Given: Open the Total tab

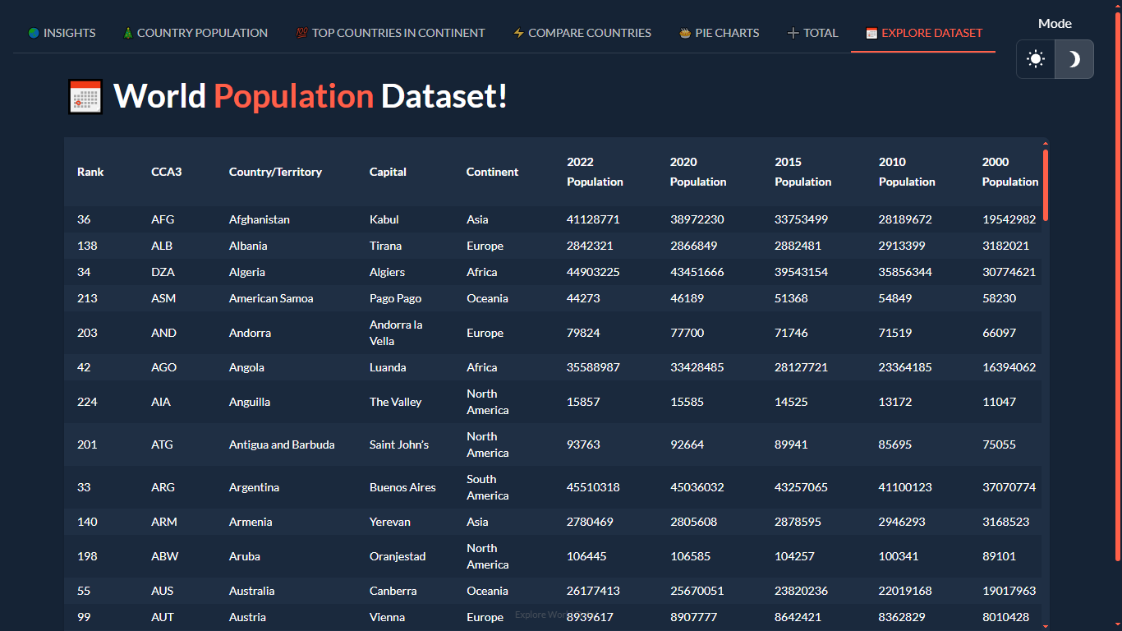Looking at the screenshot, I should pos(812,33).
